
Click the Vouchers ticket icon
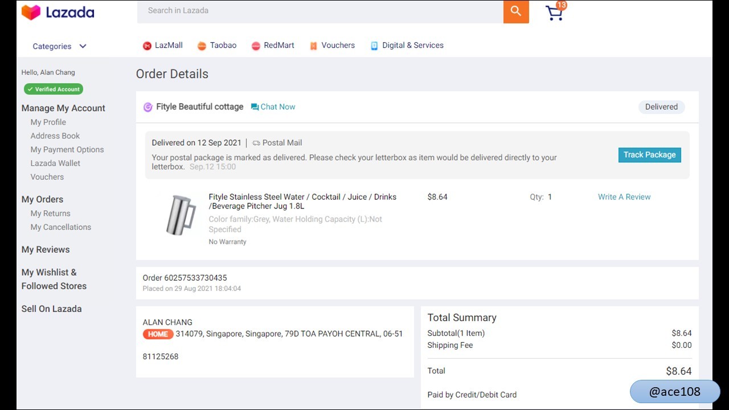tap(313, 46)
